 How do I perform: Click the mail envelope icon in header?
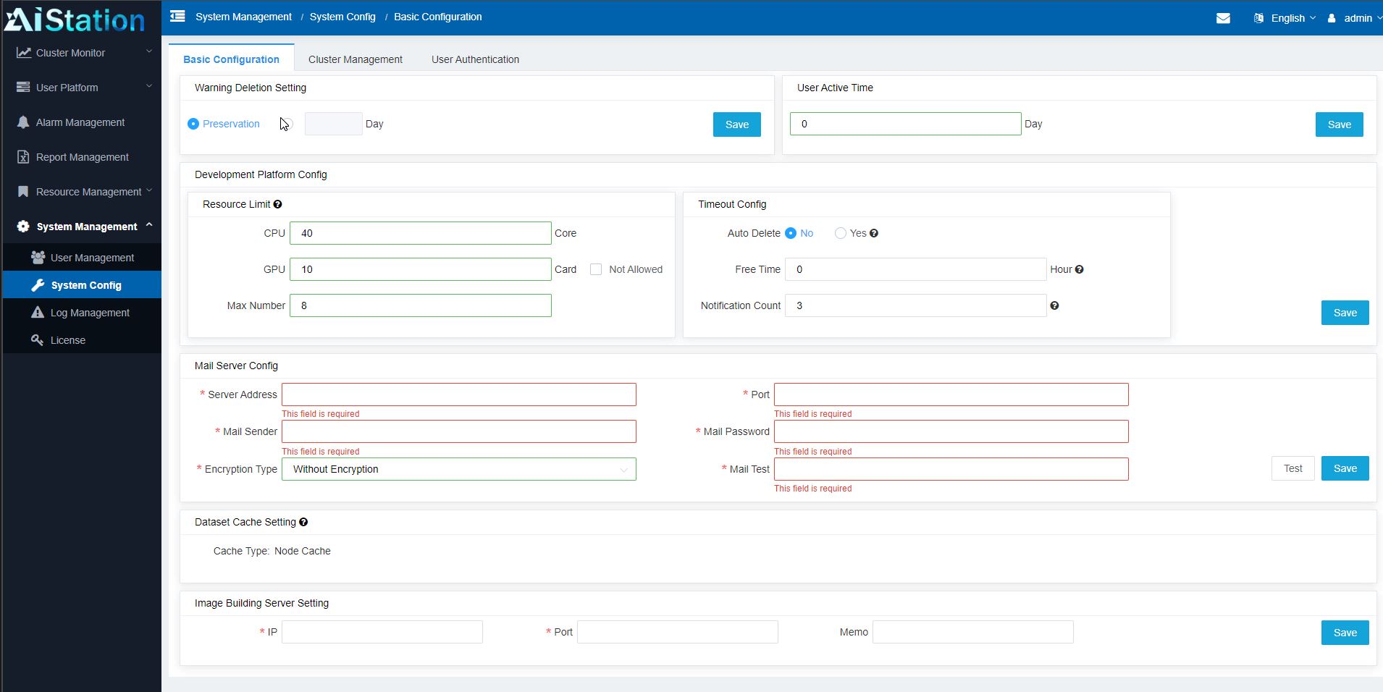coord(1223,18)
